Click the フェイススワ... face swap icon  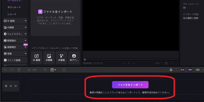(5, 34)
